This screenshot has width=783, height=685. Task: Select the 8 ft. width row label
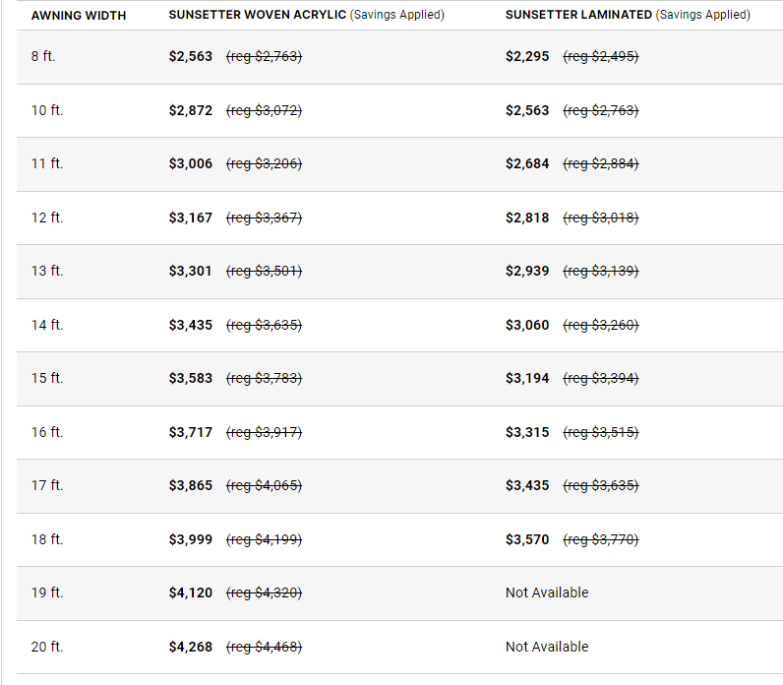pos(43,57)
